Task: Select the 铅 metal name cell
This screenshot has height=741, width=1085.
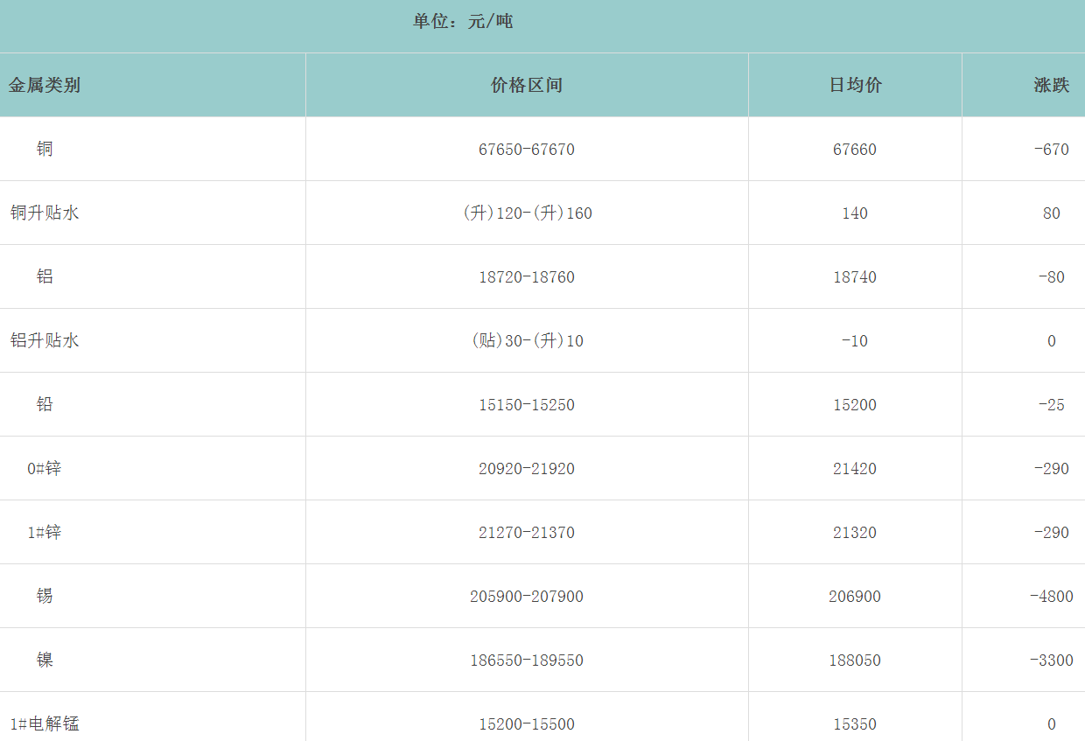Action: (45, 404)
